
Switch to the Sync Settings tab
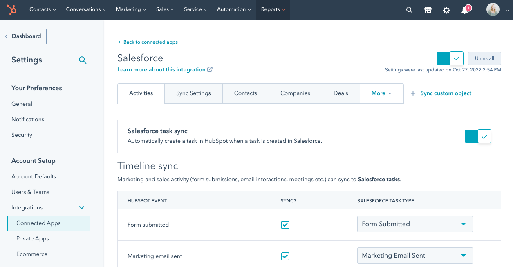(x=193, y=93)
